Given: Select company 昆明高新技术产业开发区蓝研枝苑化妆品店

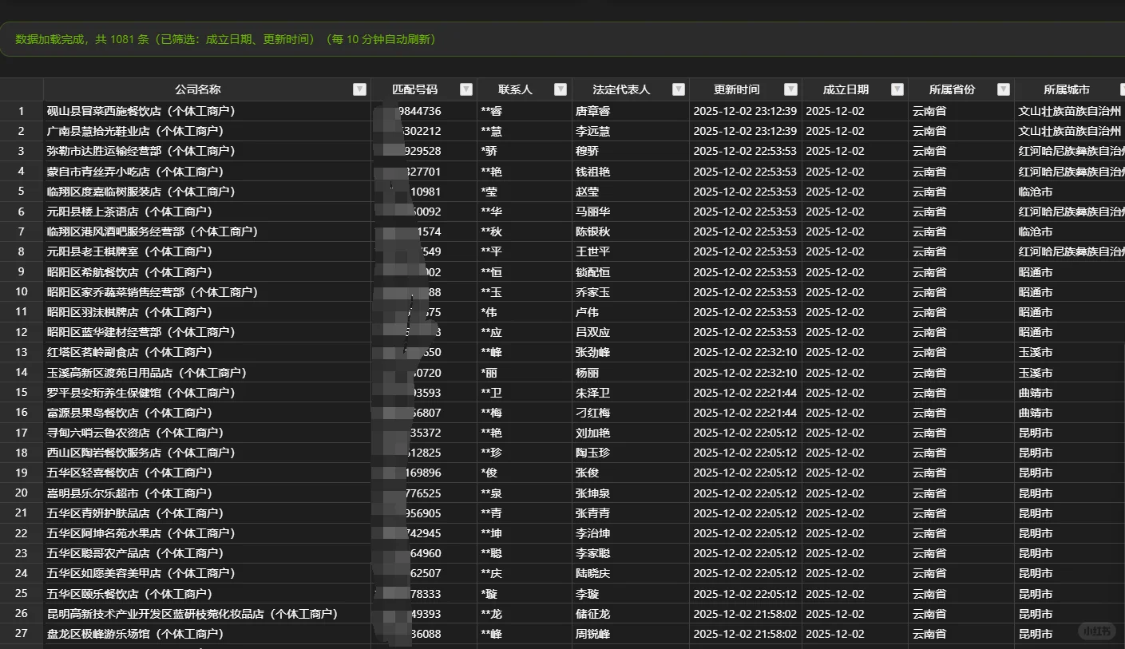Looking at the screenshot, I should tap(192, 614).
